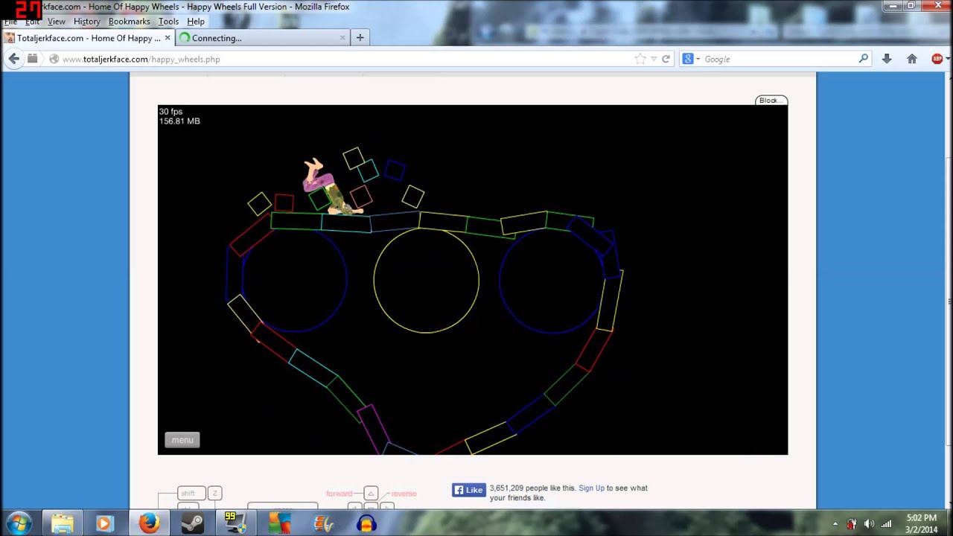Click the volume speaker tray icon

click(869, 524)
